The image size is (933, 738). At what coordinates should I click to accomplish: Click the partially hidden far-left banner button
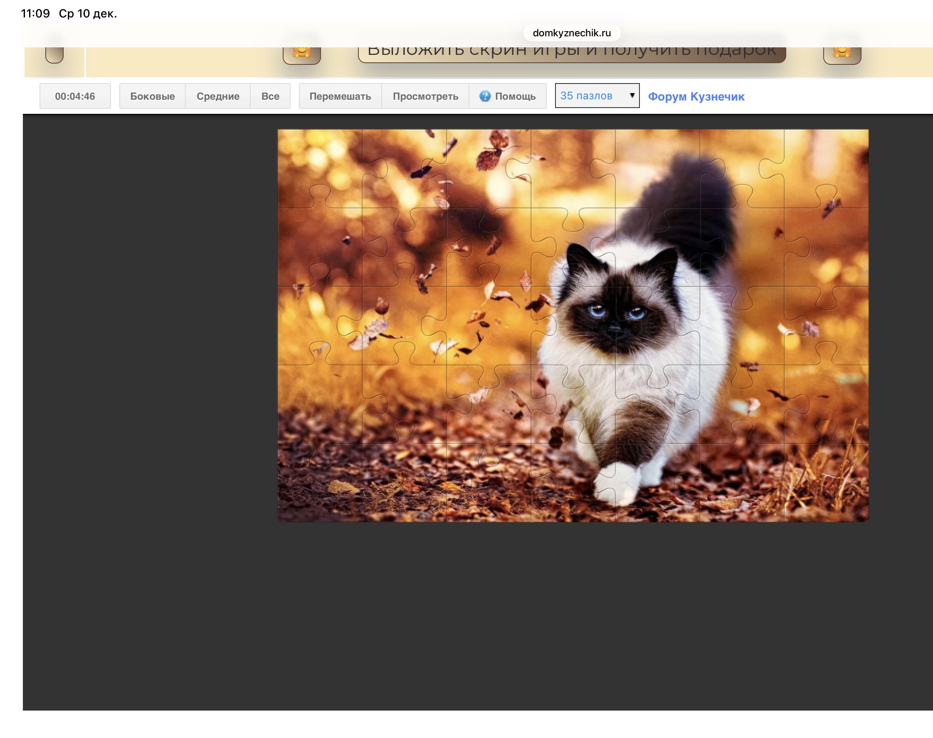pyautogui.click(x=54, y=54)
